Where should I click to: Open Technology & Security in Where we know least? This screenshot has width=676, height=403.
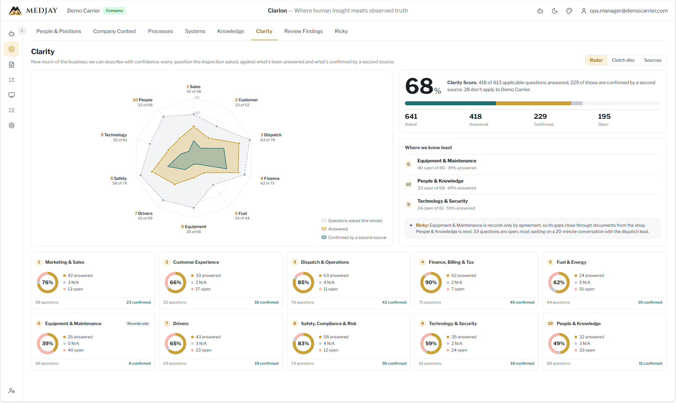tap(532, 204)
